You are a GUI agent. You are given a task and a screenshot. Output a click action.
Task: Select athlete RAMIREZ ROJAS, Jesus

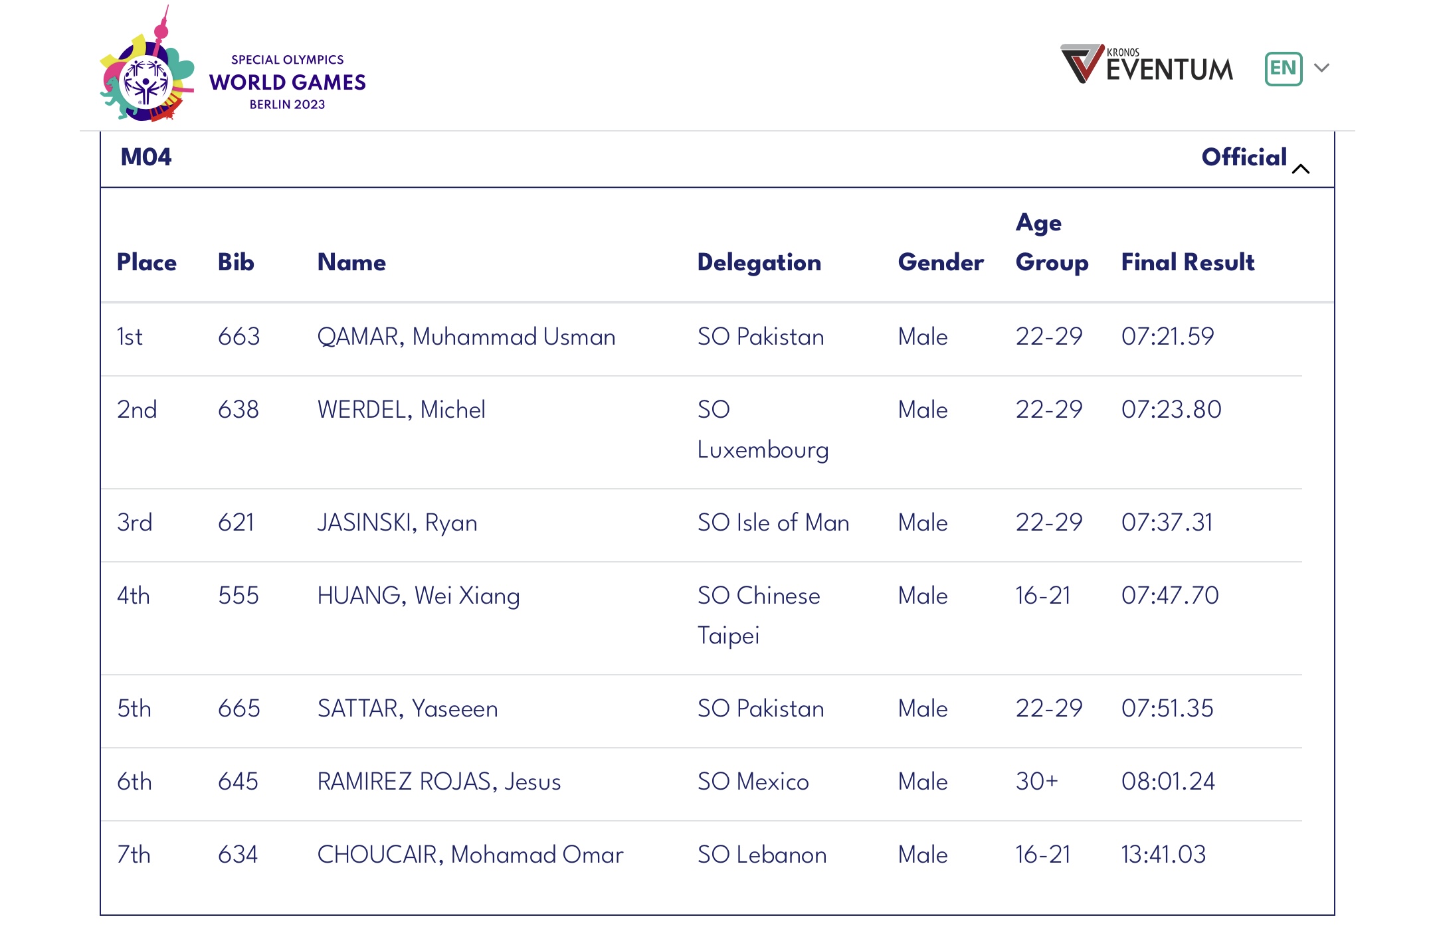(439, 782)
